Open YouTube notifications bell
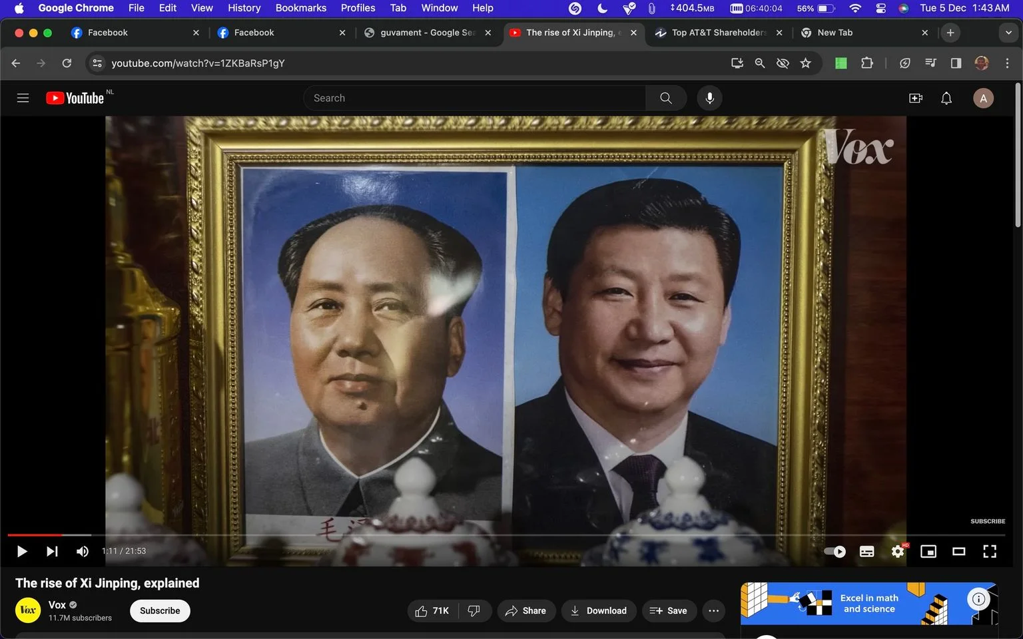Screen dimensions: 1023x639 (946, 98)
